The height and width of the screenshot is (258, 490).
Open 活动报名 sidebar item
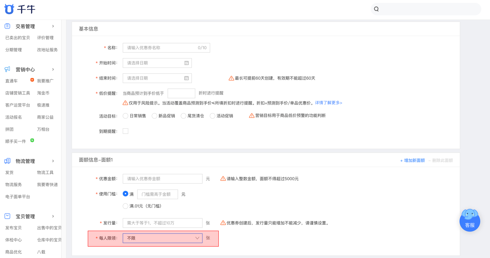13,117
